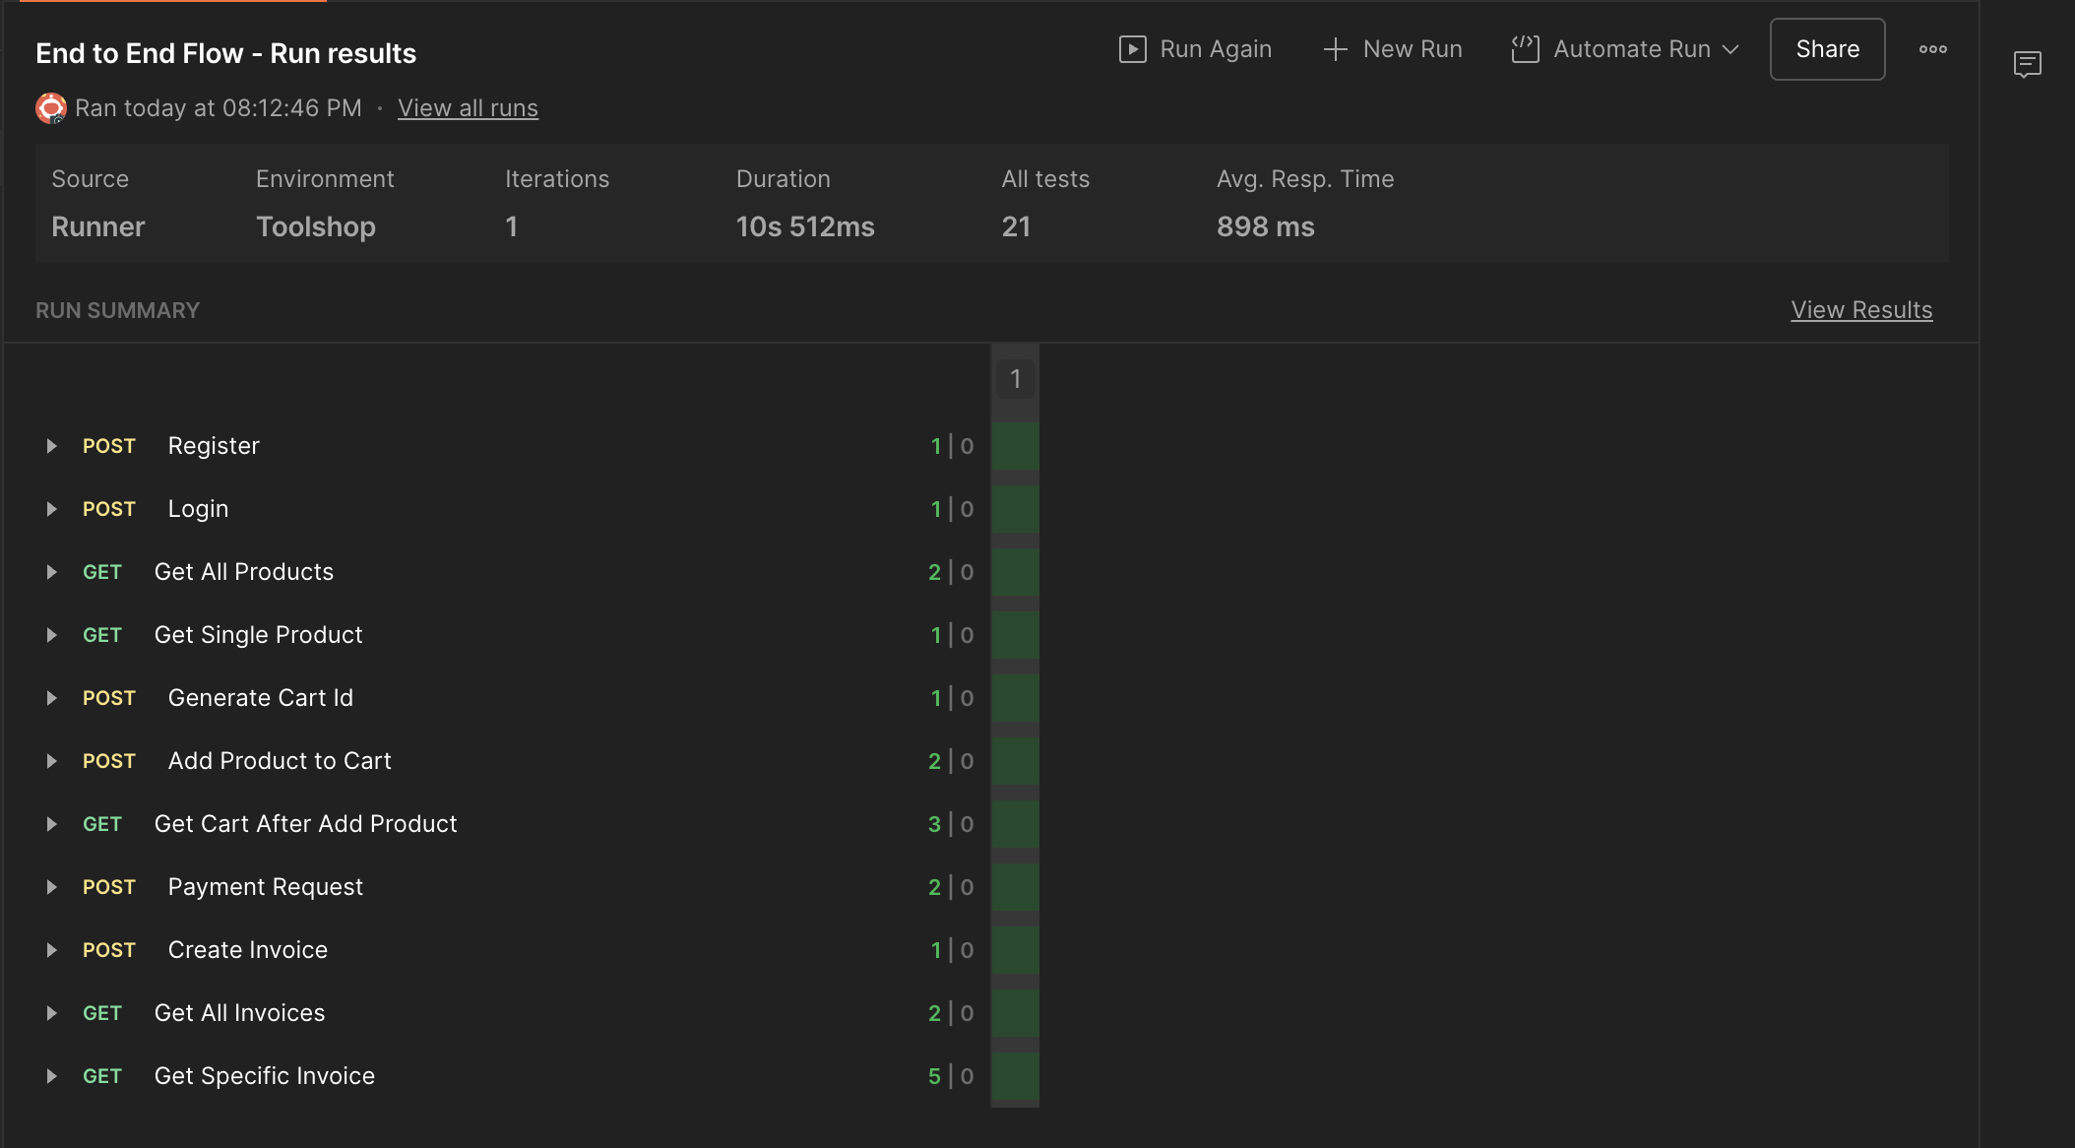Open the View Results link
This screenshot has height=1148, width=2075.
pos(1860,310)
